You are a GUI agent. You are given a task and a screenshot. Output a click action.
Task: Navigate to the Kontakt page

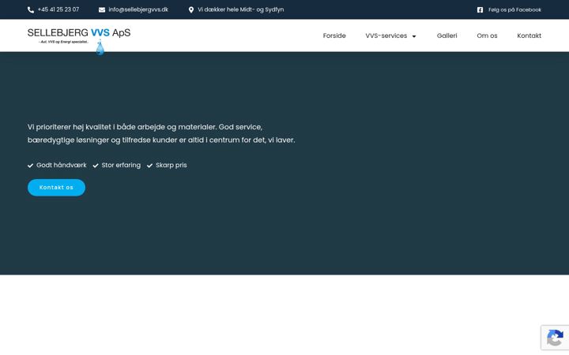(x=529, y=35)
